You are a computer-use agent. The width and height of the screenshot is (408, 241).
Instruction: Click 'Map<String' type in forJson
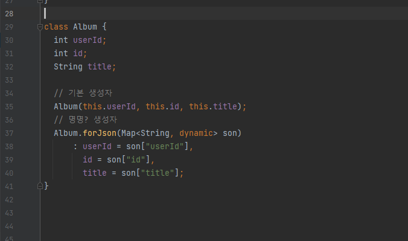[x=145, y=133]
